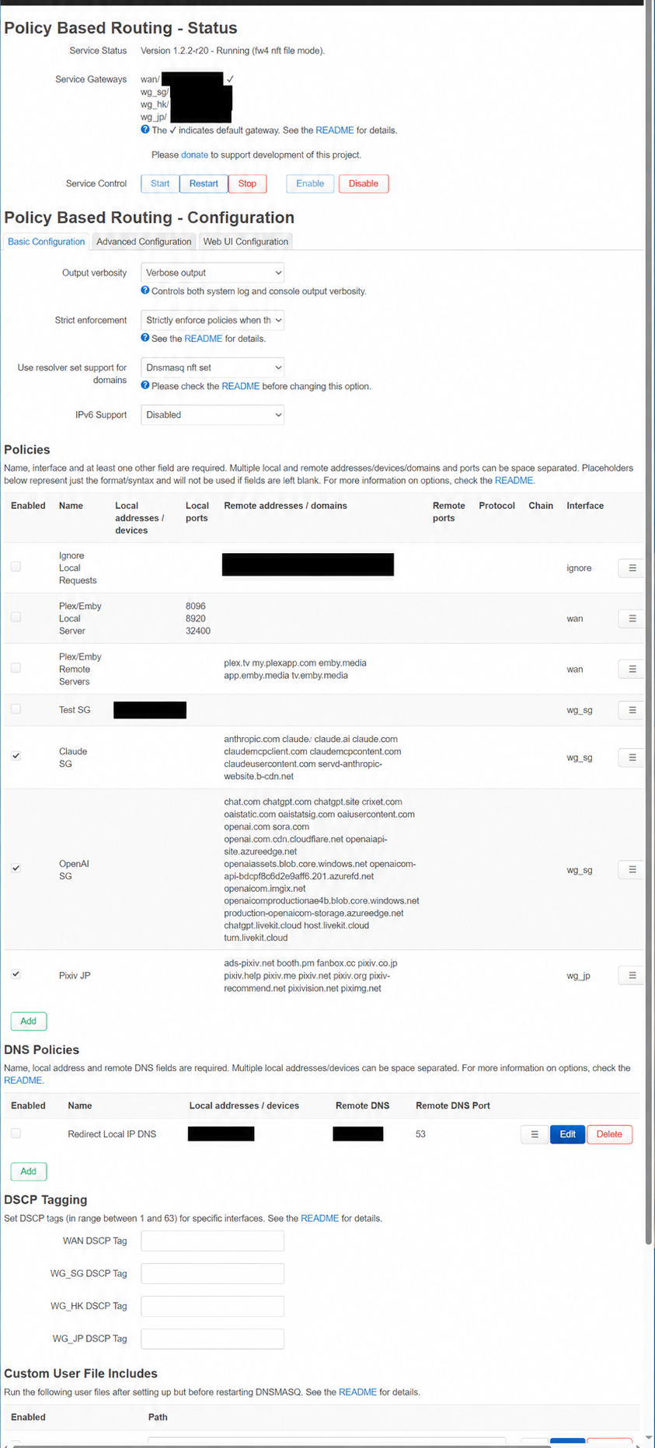Click the 'anthropic.com' domains cell of Claude SG
Screen dimensions: 655x1448
point(312,757)
